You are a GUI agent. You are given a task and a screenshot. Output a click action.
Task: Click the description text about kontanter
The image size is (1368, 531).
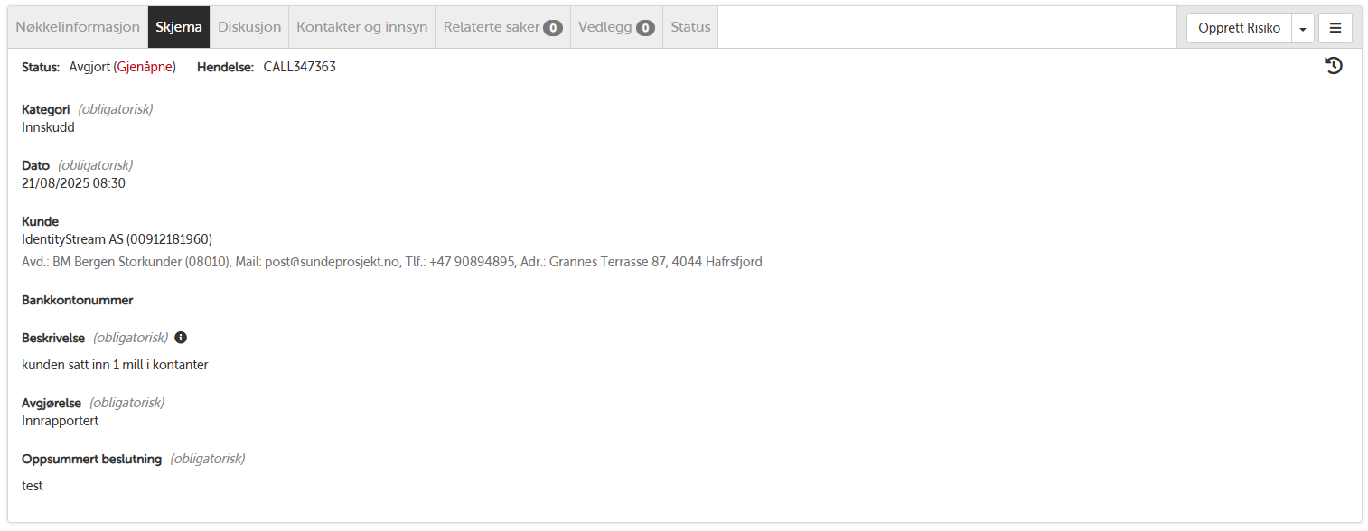point(115,365)
